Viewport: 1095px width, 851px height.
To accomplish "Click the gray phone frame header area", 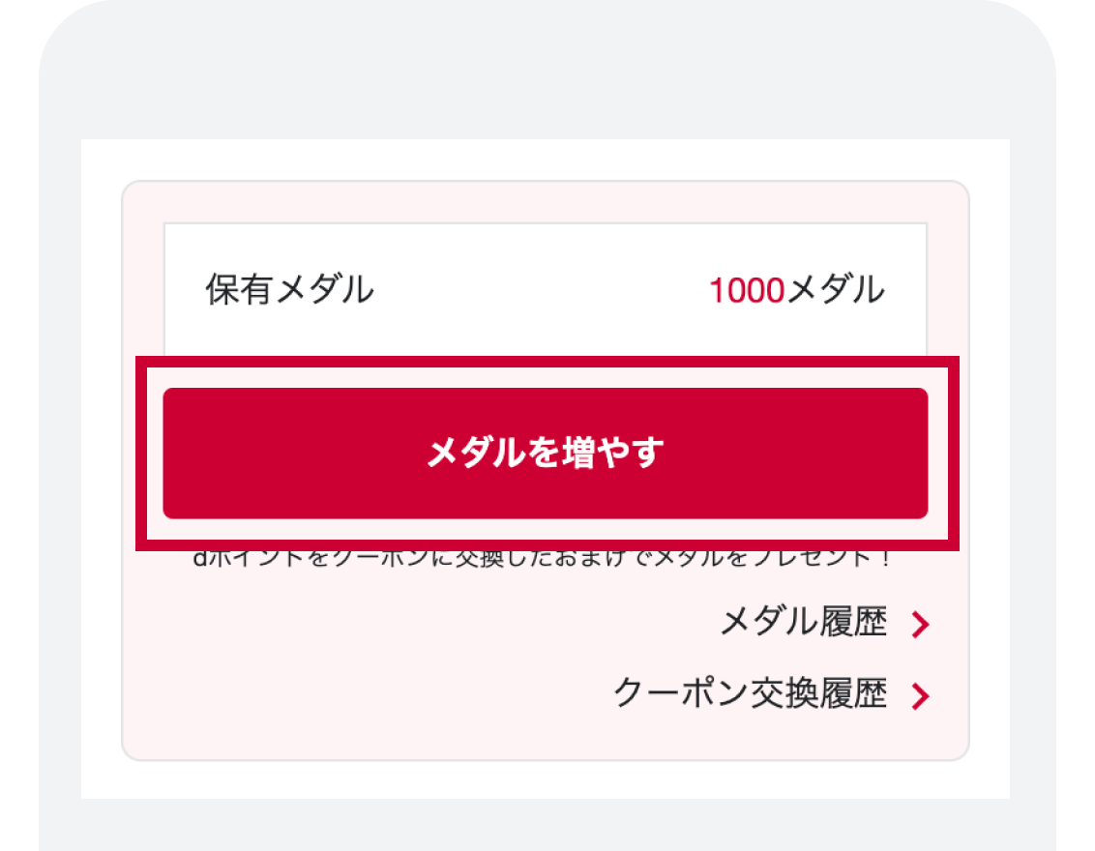I will click(x=547, y=70).
